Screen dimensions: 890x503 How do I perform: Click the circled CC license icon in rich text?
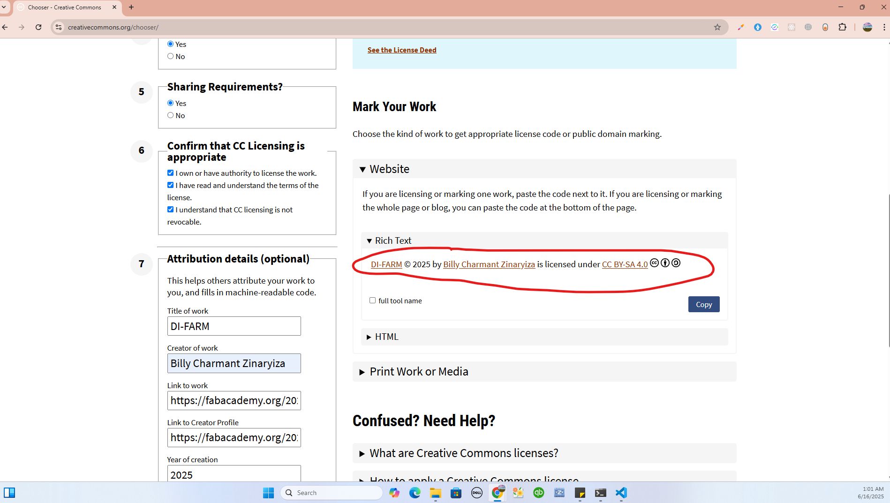pos(654,263)
